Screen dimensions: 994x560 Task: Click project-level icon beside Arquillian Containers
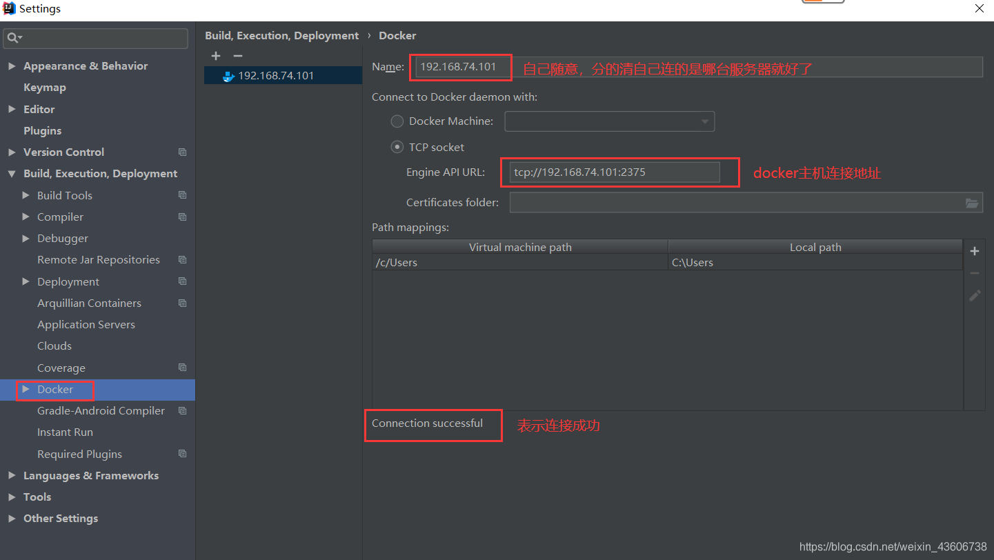click(x=182, y=303)
